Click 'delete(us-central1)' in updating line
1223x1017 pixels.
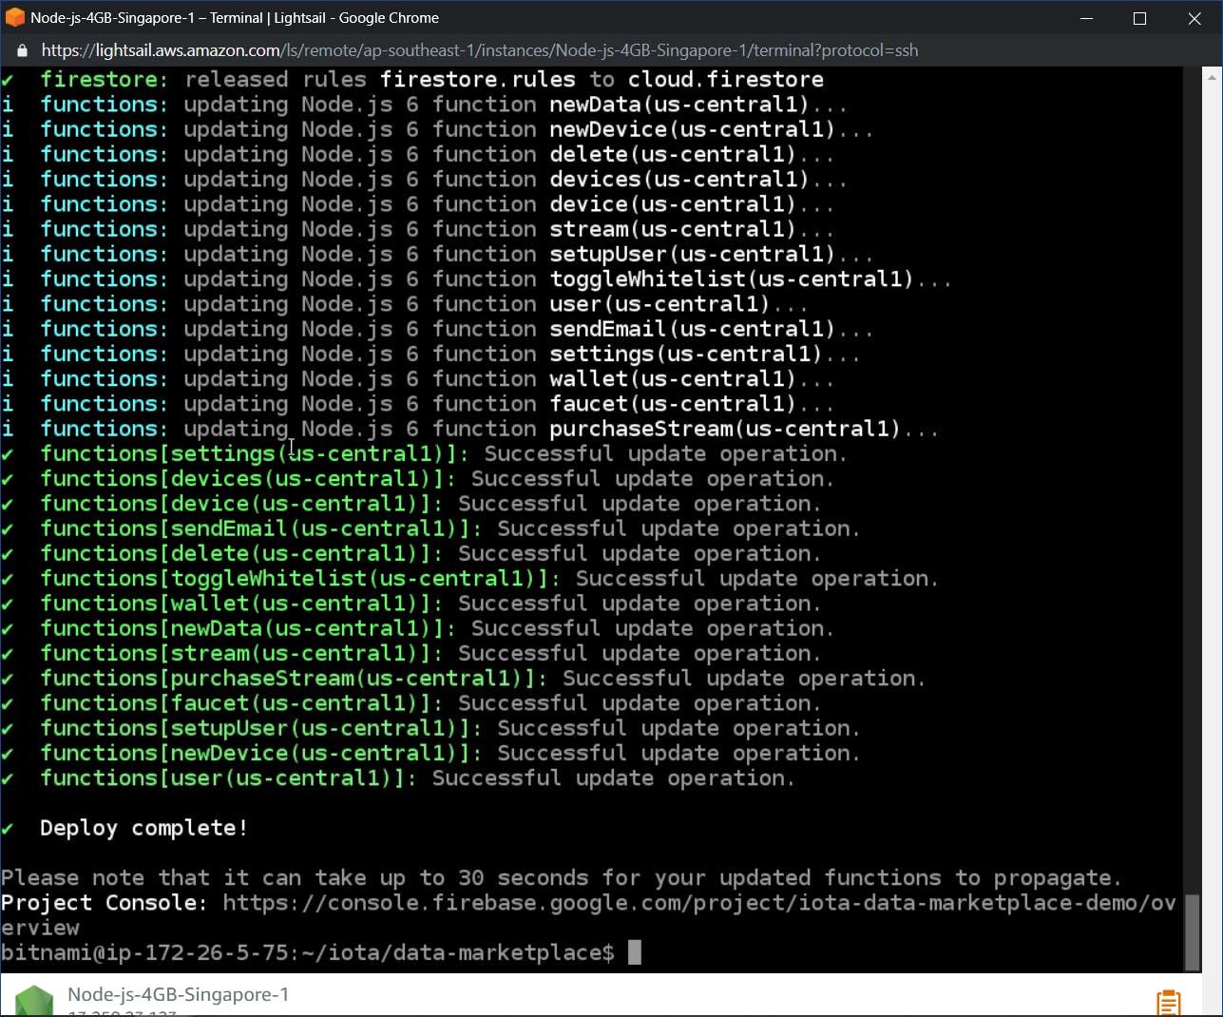(672, 154)
